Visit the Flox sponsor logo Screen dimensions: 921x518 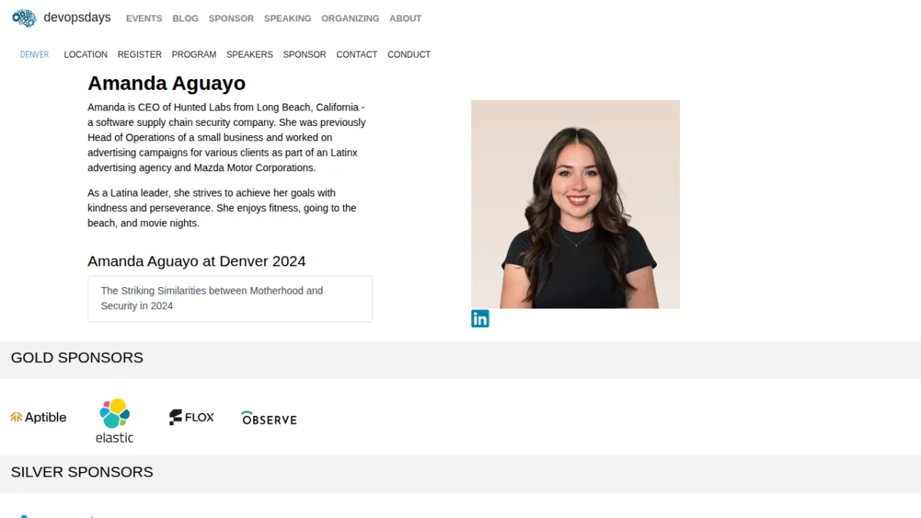[192, 417]
